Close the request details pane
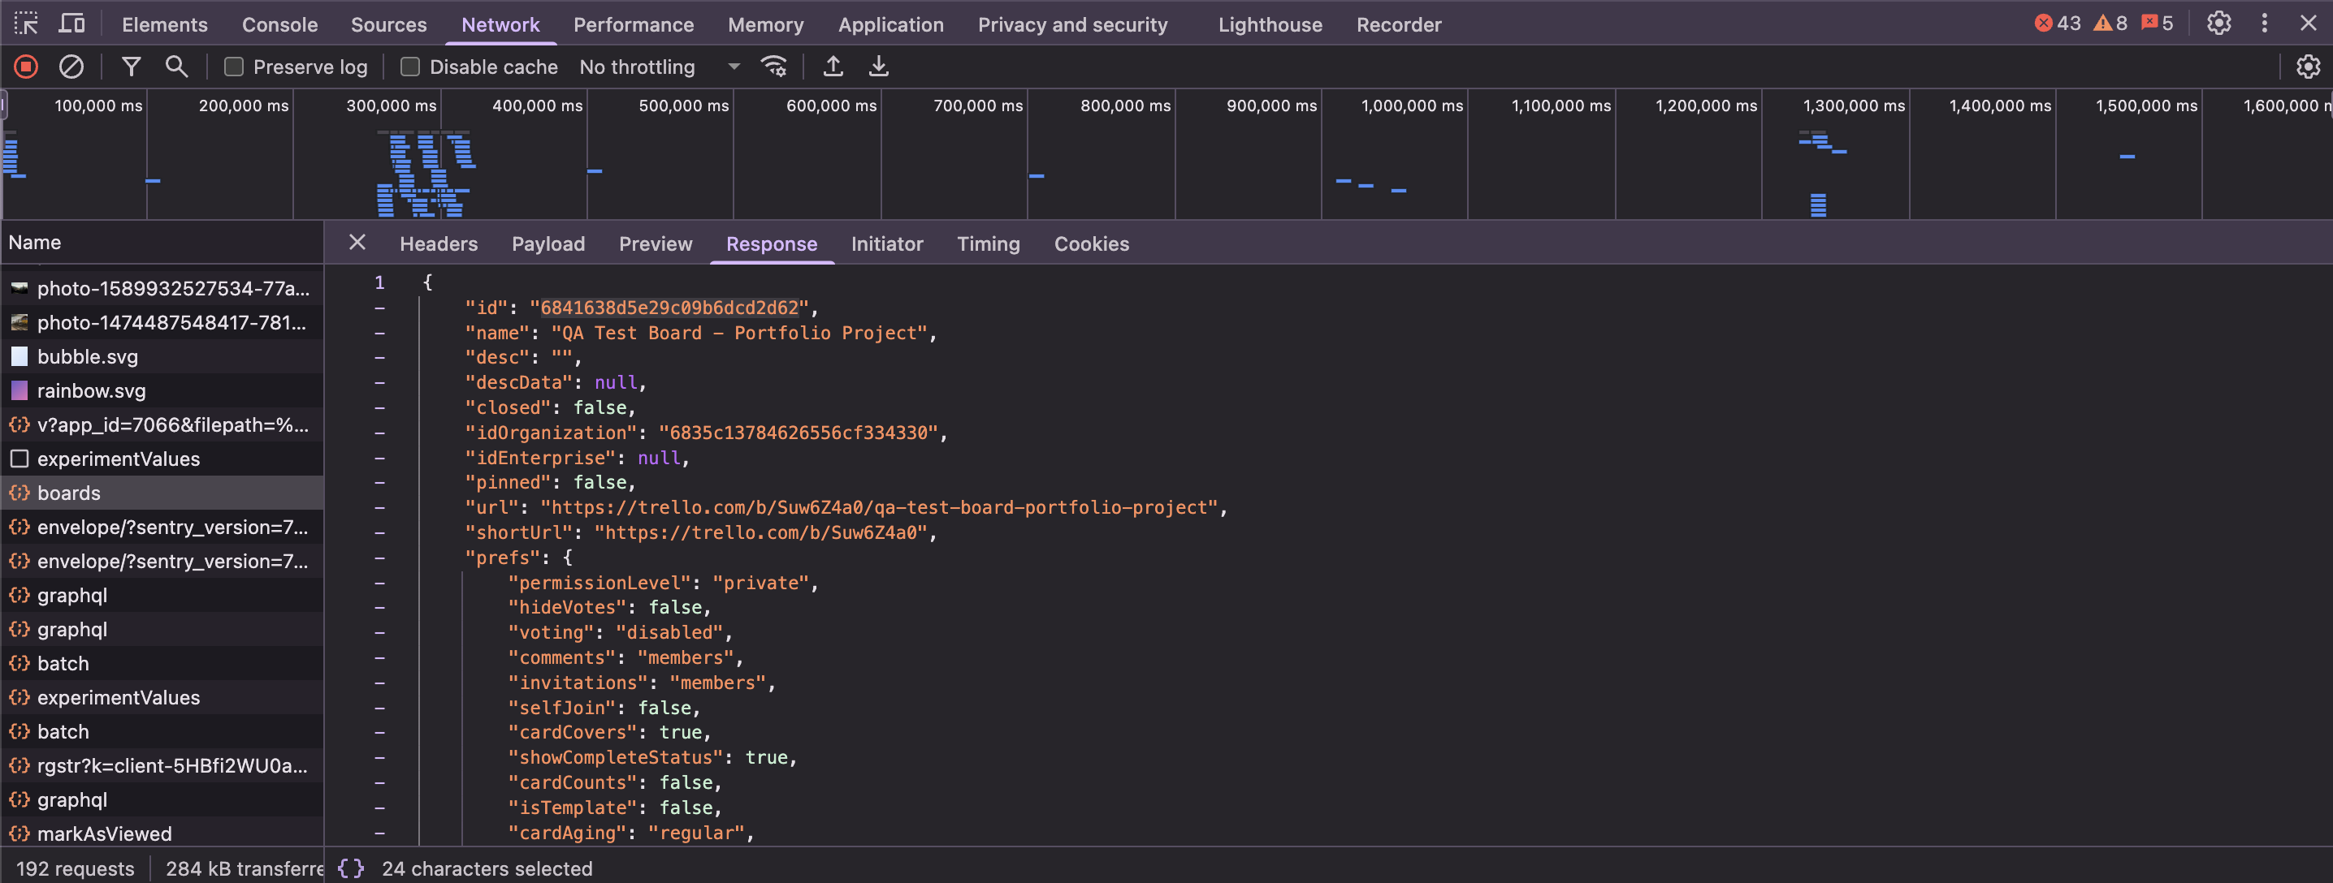This screenshot has width=2333, height=883. click(357, 243)
